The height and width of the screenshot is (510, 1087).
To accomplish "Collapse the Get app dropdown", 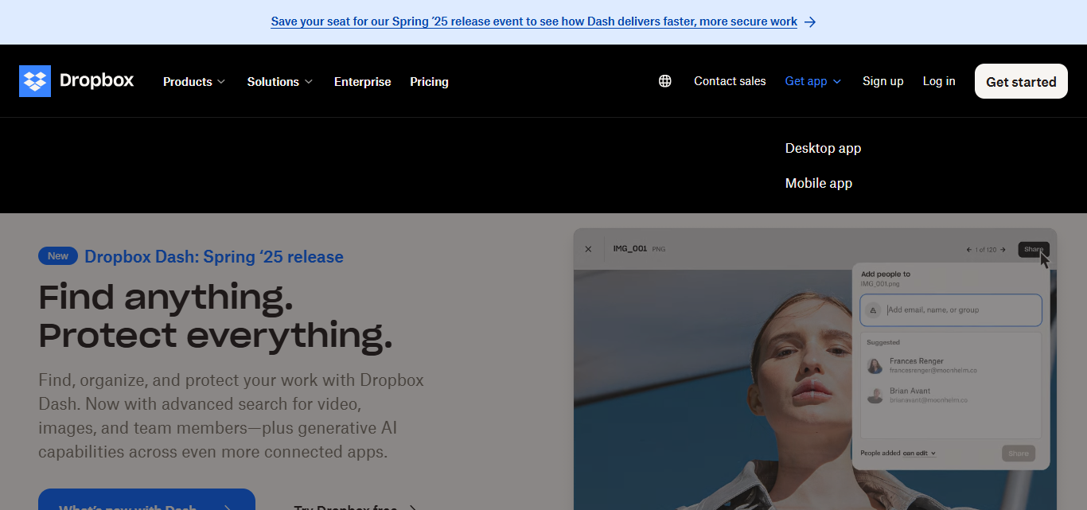I will (x=813, y=81).
